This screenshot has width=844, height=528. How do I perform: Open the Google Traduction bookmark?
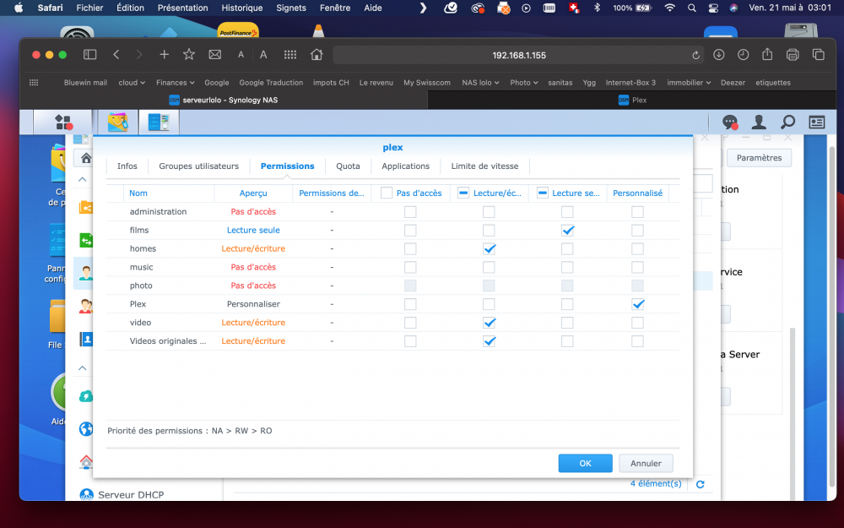[271, 83]
